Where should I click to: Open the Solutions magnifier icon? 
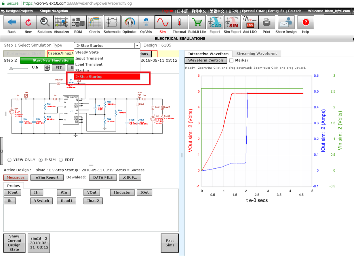(45, 22)
